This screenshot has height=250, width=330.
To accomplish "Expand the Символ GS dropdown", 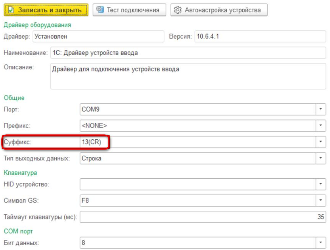I will click(321, 201).
